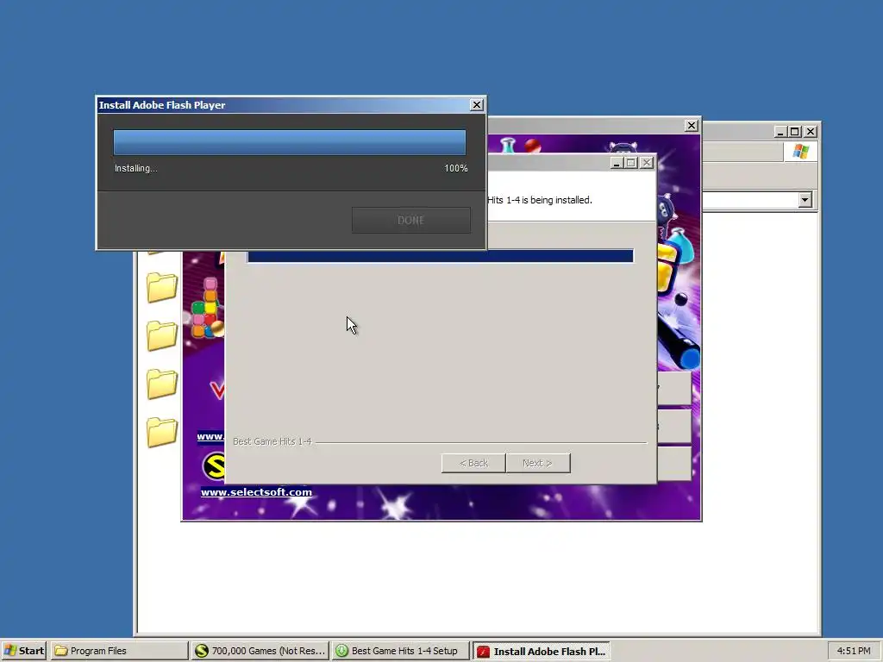Open the www.selectsoft.com link
This screenshot has height=662, width=883.
pos(256,492)
